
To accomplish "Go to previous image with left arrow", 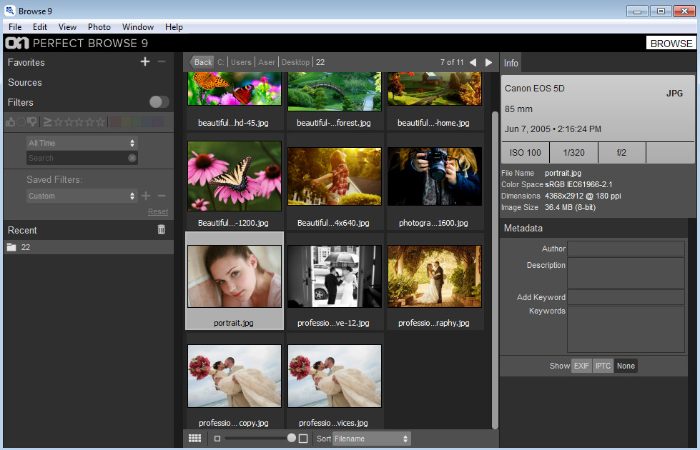I will pos(473,62).
